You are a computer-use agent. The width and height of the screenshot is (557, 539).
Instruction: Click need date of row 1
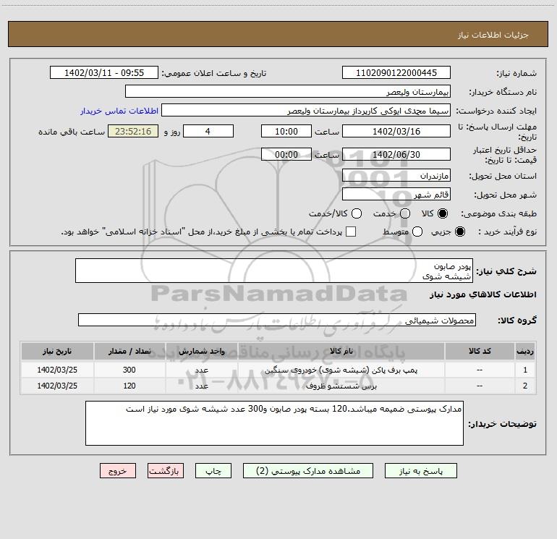point(57,370)
